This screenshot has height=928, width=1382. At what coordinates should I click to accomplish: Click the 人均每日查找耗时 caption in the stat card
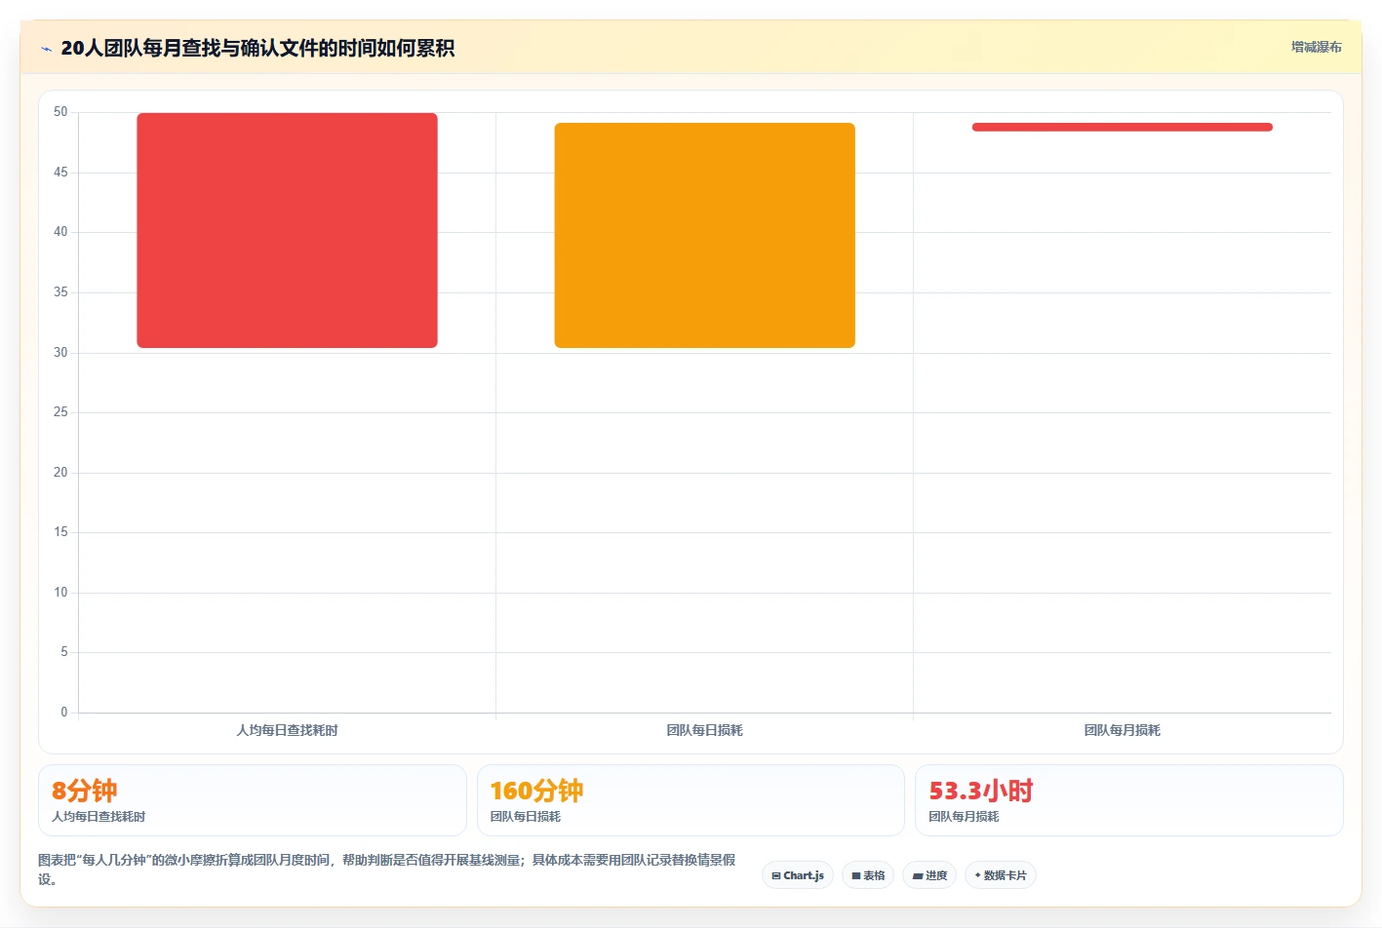99,817
